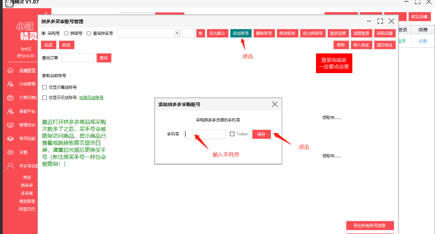The image size is (435, 234).
Task: Open 设置 via the eye-shaped icon
Action: [x=10, y=152]
